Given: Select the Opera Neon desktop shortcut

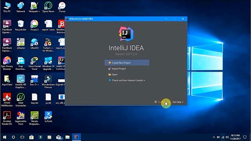Looking at the screenshot, I should (x=48, y=7).
